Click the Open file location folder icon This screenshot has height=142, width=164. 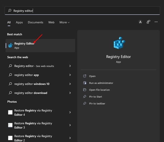pos(85,90)
